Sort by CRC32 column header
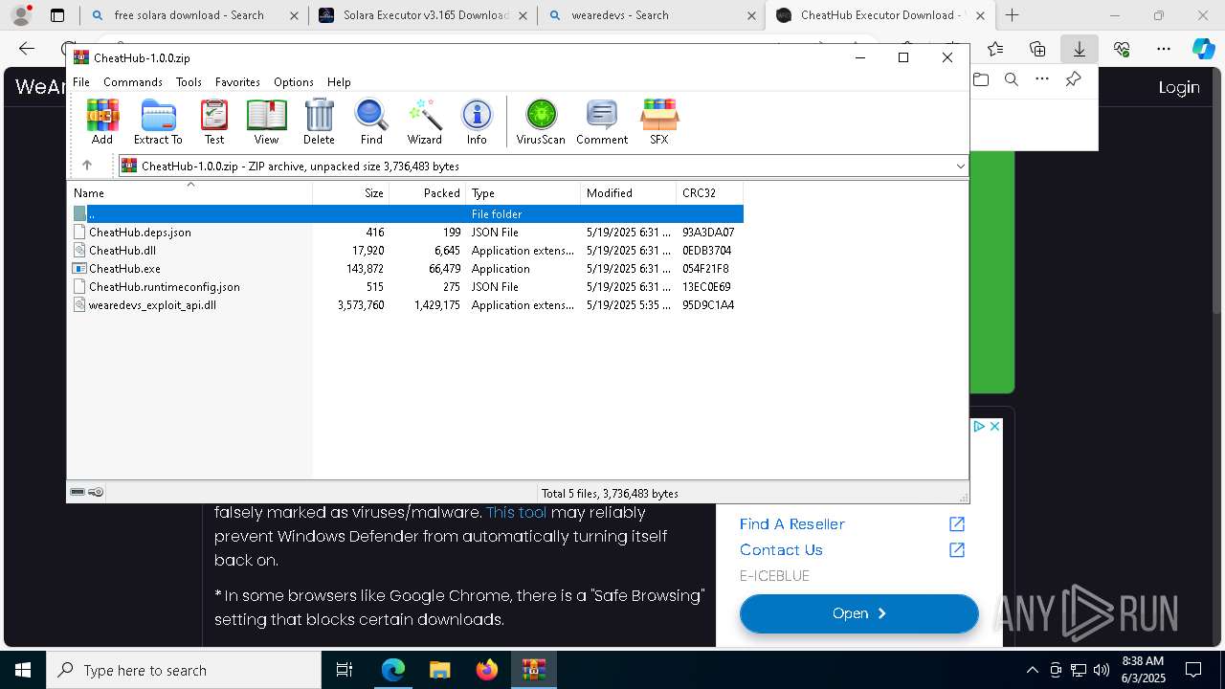This screenshot has height=689, width=1225. tap(709, 193)
